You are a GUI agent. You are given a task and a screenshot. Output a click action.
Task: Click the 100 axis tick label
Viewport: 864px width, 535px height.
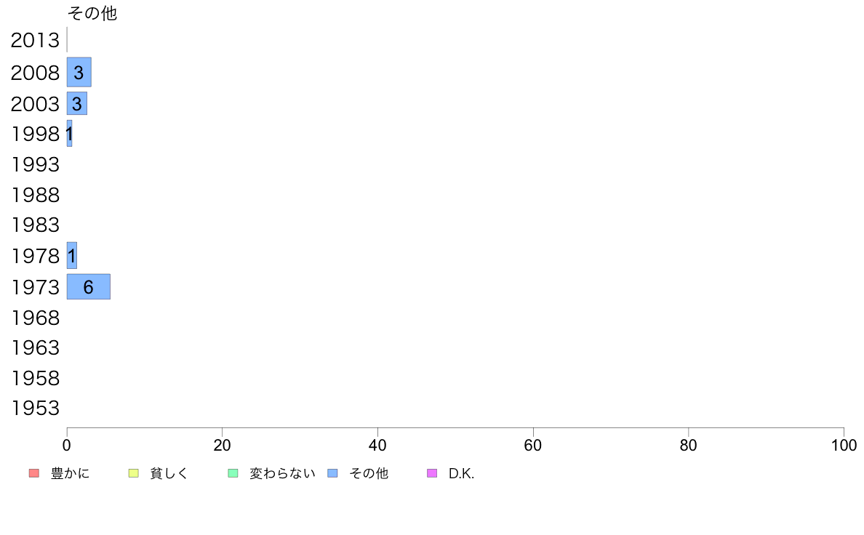pyautogui.click(x=844, y=445)
